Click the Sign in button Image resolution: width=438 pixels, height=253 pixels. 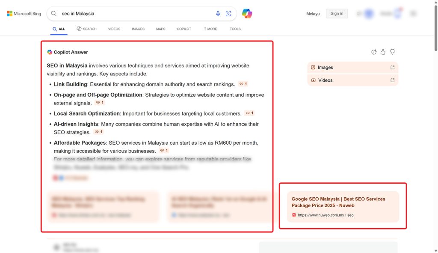337,13
